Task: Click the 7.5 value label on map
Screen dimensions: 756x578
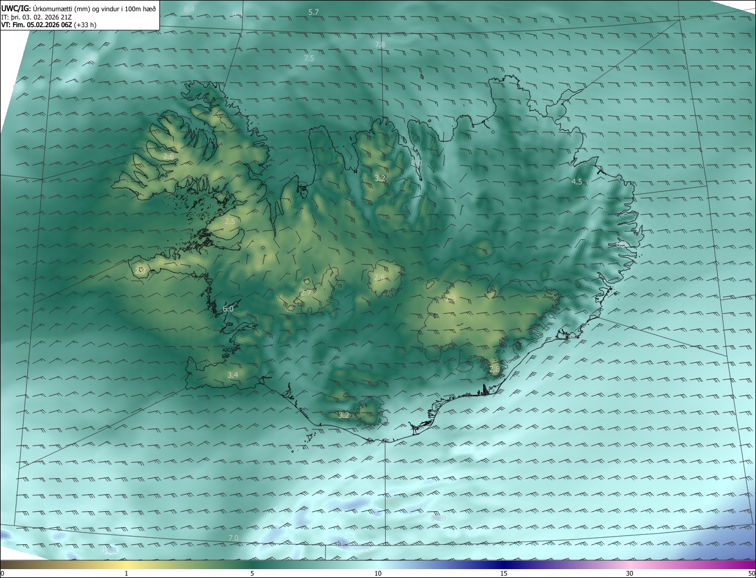Action: [x=309, y=58]
